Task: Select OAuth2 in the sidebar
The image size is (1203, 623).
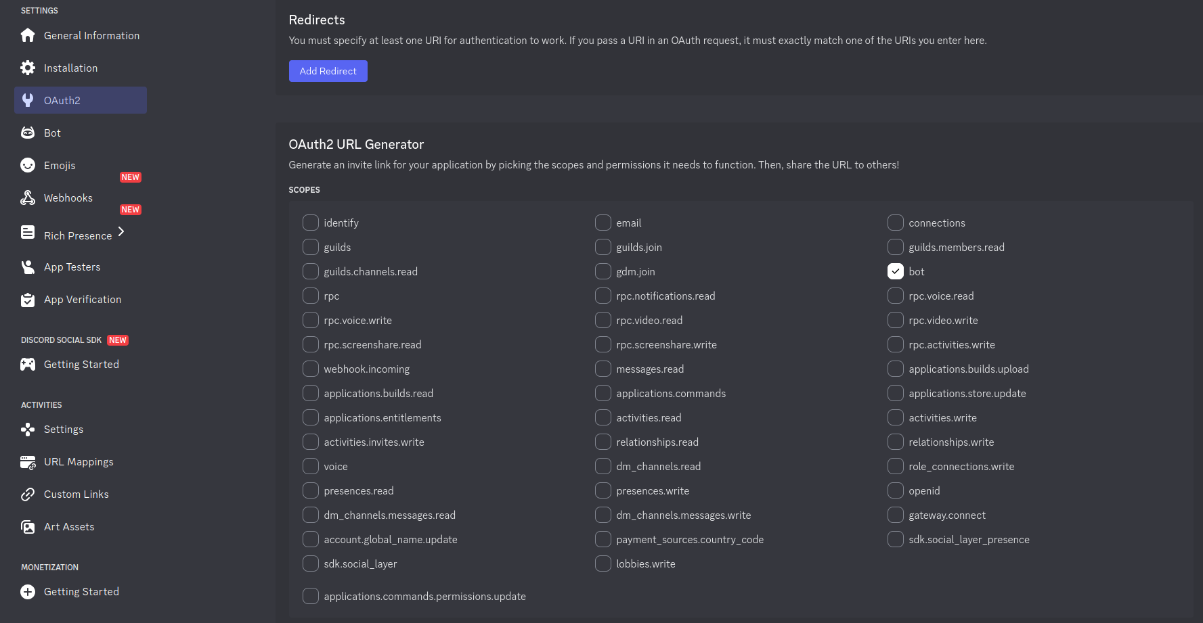Action: (62, 100)
